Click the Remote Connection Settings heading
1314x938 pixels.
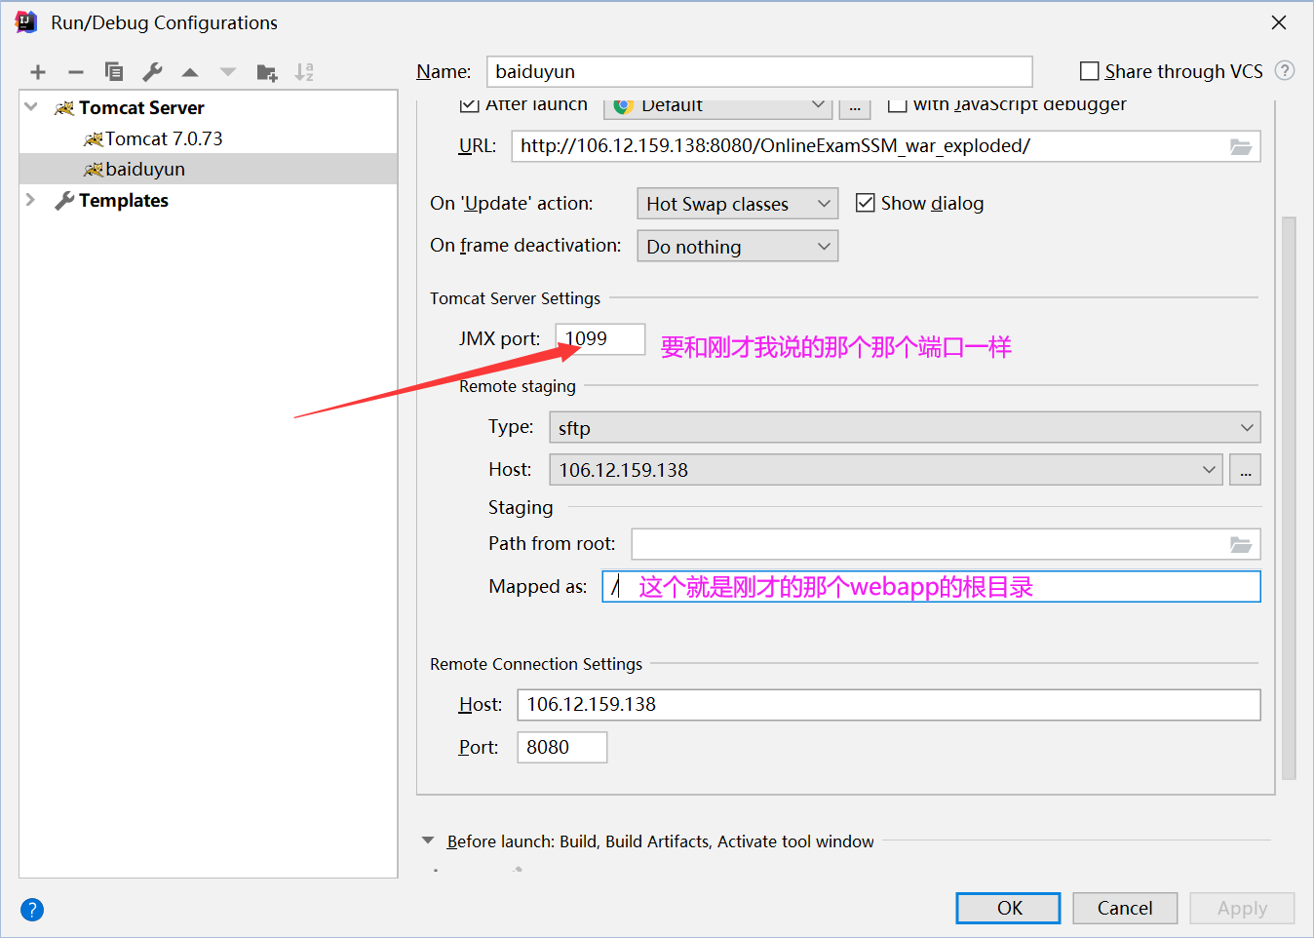coord(536,664)
